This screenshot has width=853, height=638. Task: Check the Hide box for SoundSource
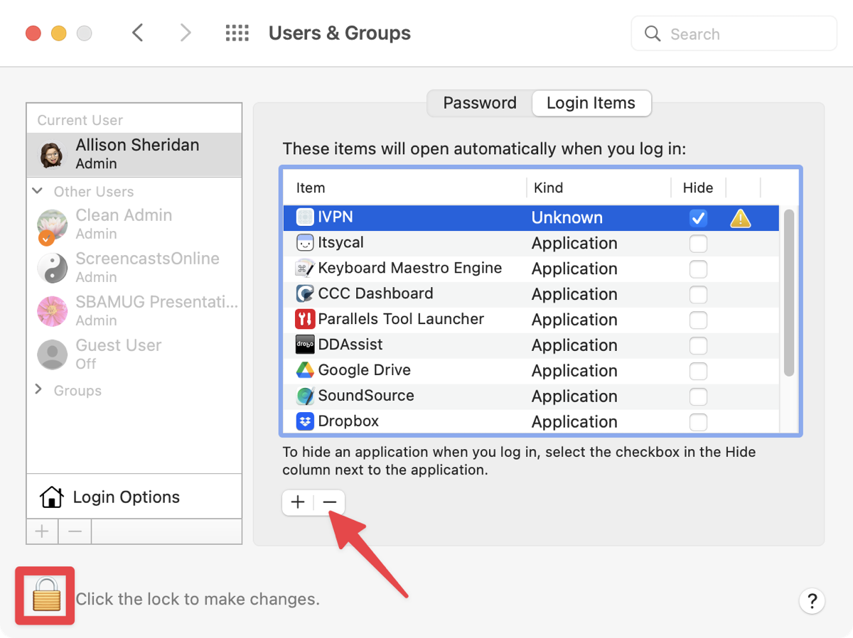pos(698,396)
